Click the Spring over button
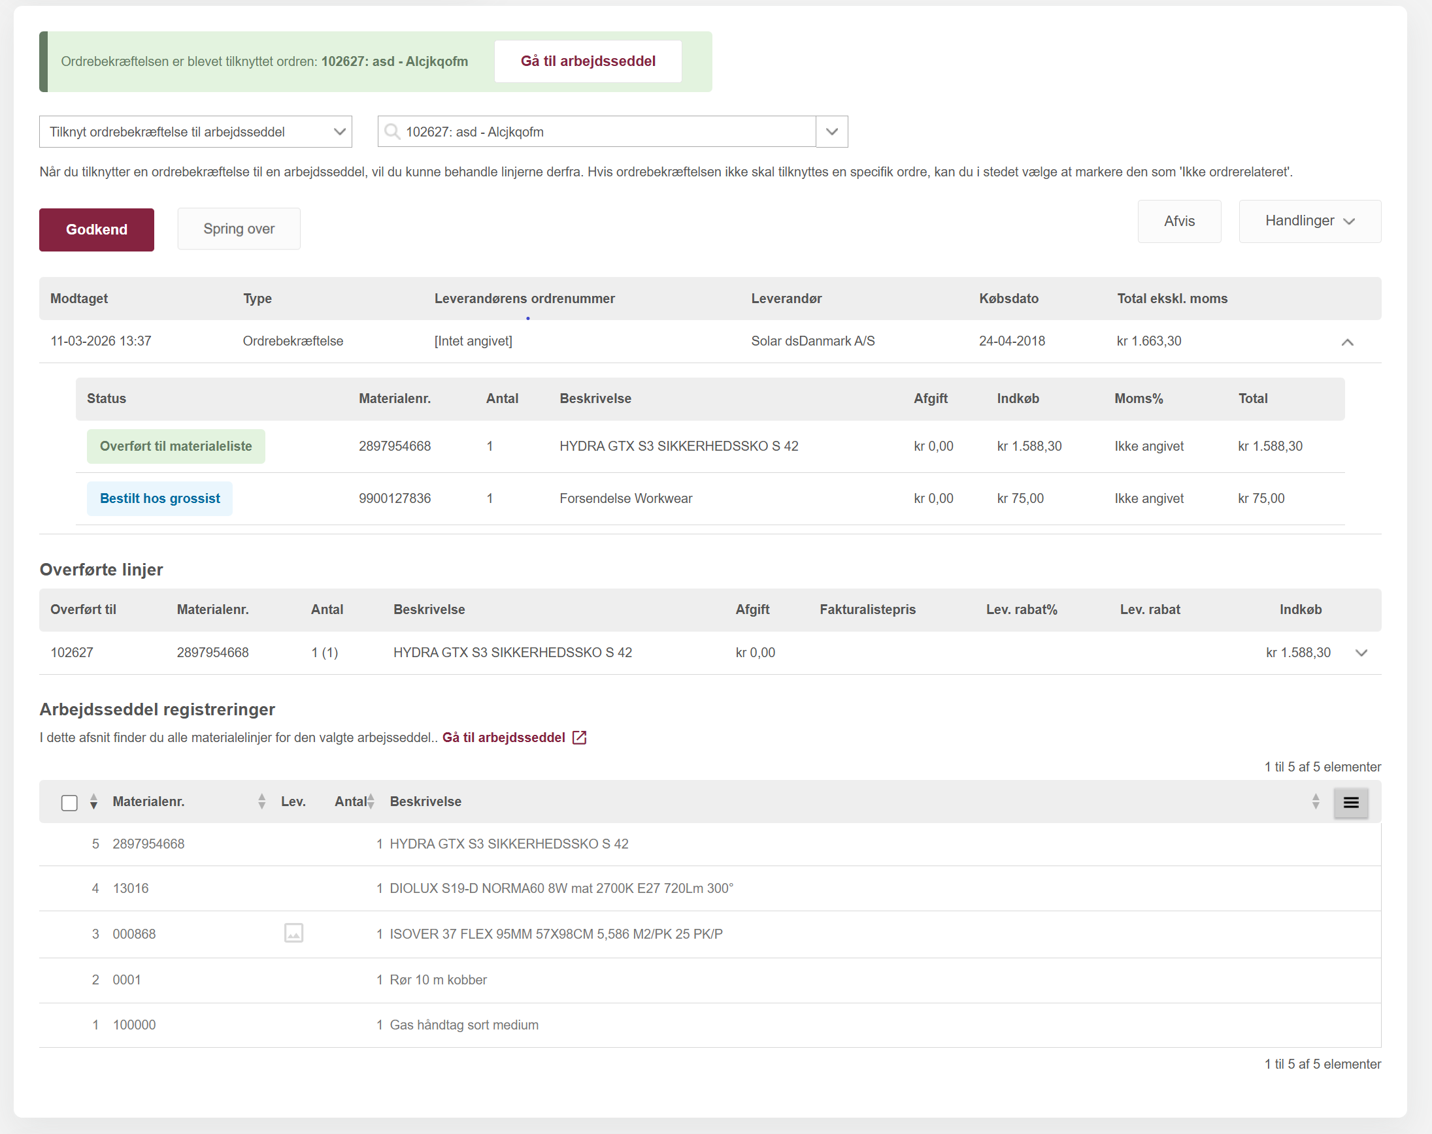The image size is (1432, 1134). click(x=239, y=229)
